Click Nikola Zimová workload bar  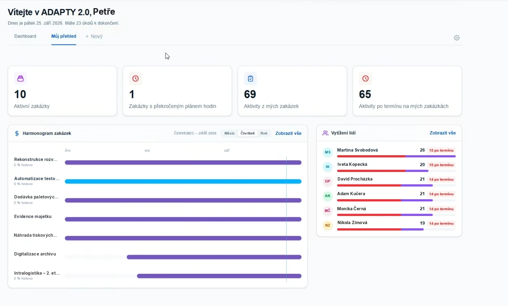[396, 229]
